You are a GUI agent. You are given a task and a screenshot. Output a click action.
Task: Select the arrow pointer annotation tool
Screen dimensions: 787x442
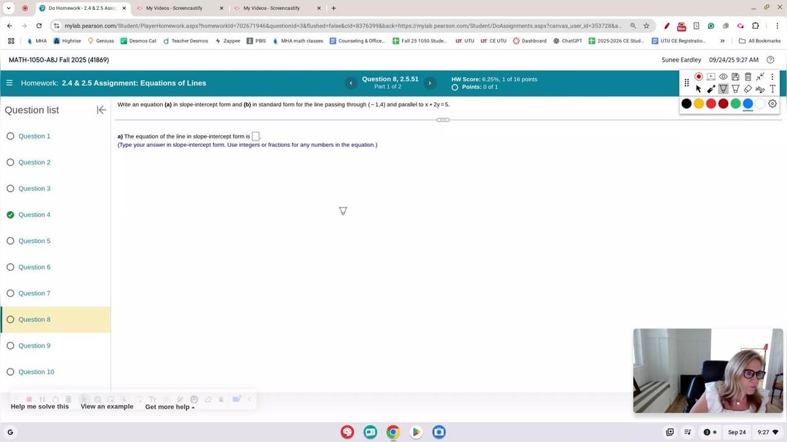[697, 89]
